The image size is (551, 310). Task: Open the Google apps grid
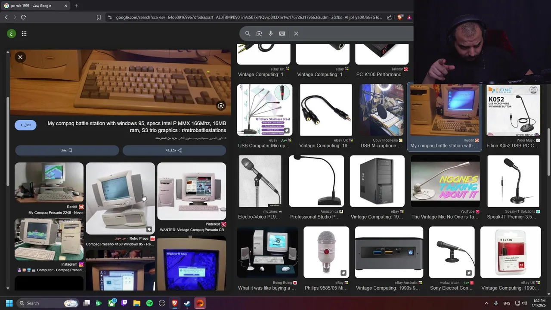tap(24, 34)
